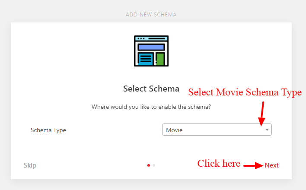Click the blue text block in the illustration
306x190 pixels.
coord(146,59)
